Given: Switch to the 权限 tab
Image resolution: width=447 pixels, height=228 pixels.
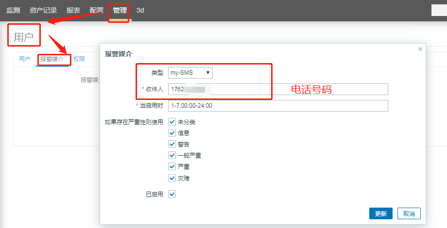Looking at the screenshot, I should (79, 59).
